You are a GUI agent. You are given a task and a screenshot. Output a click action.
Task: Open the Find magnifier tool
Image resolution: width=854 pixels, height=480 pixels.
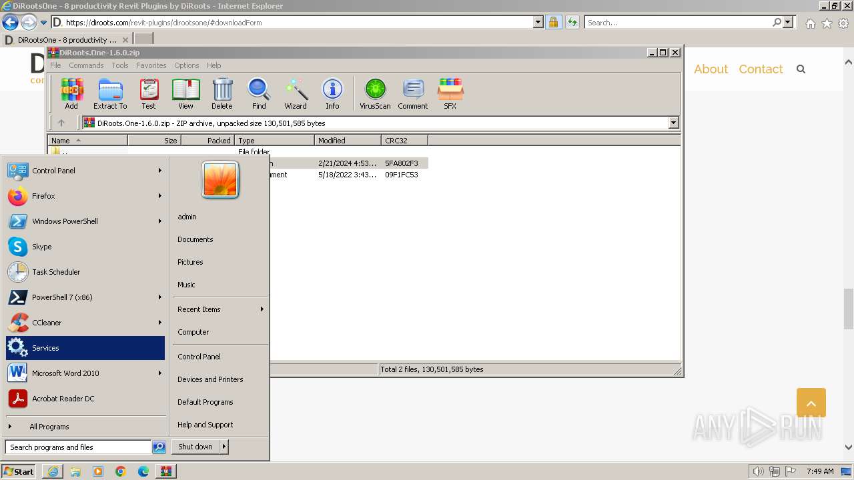pos(259,93)
